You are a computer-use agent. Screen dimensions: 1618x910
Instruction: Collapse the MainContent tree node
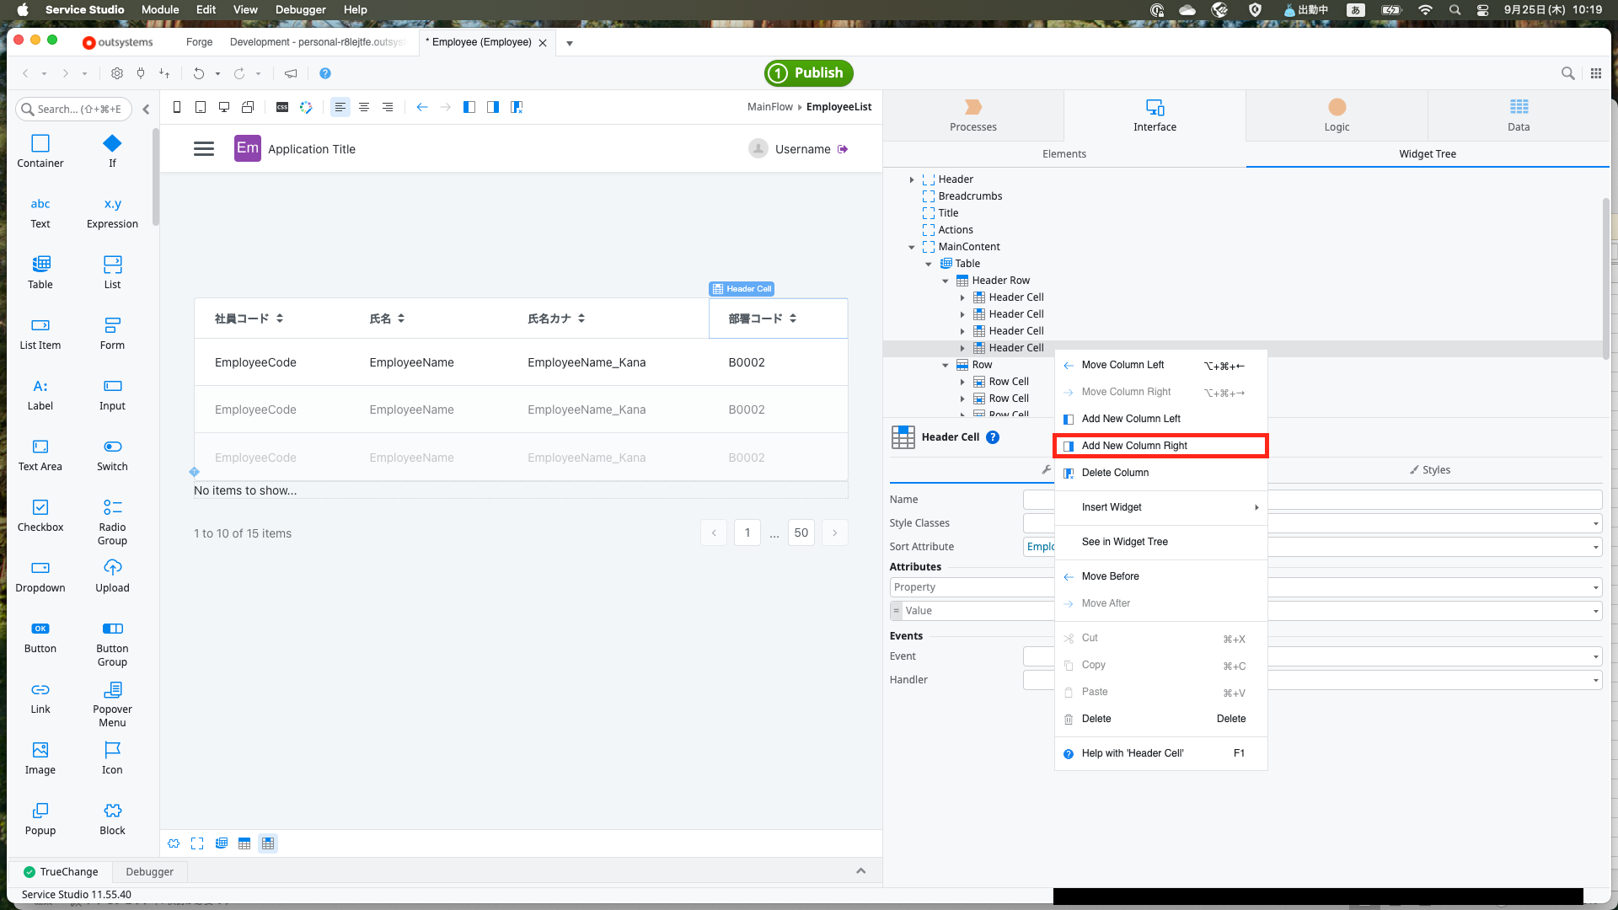tap(912, 247)
